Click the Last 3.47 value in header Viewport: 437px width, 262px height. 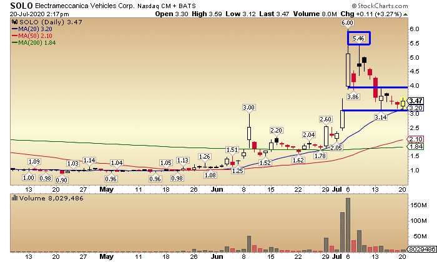point(274,14)
